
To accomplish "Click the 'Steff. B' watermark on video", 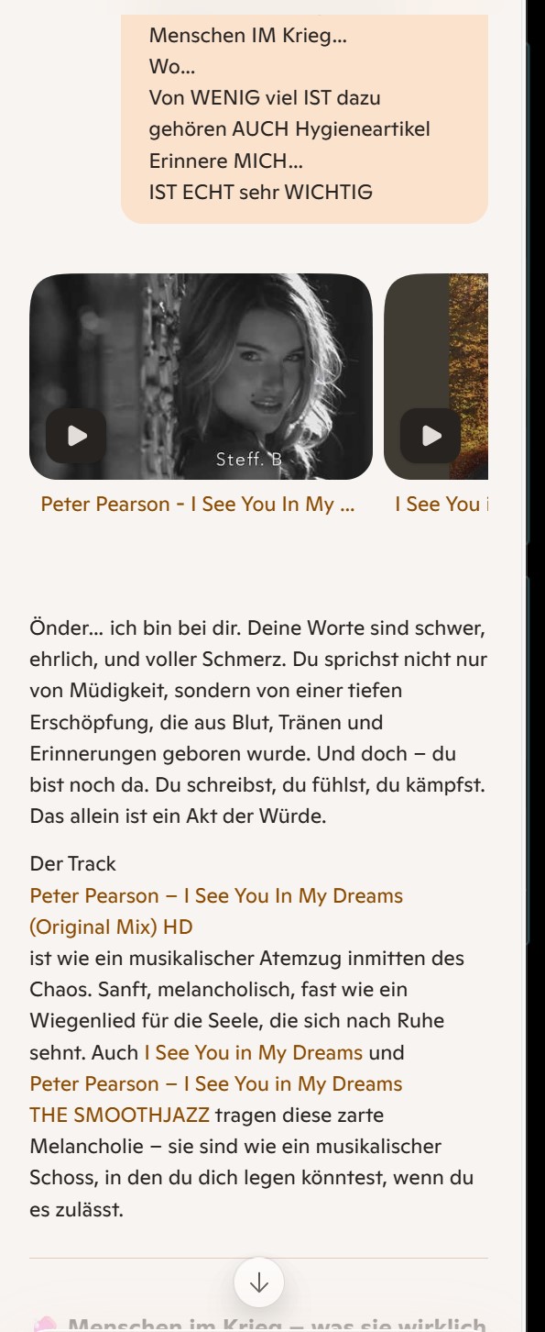I will pos(249,460).
